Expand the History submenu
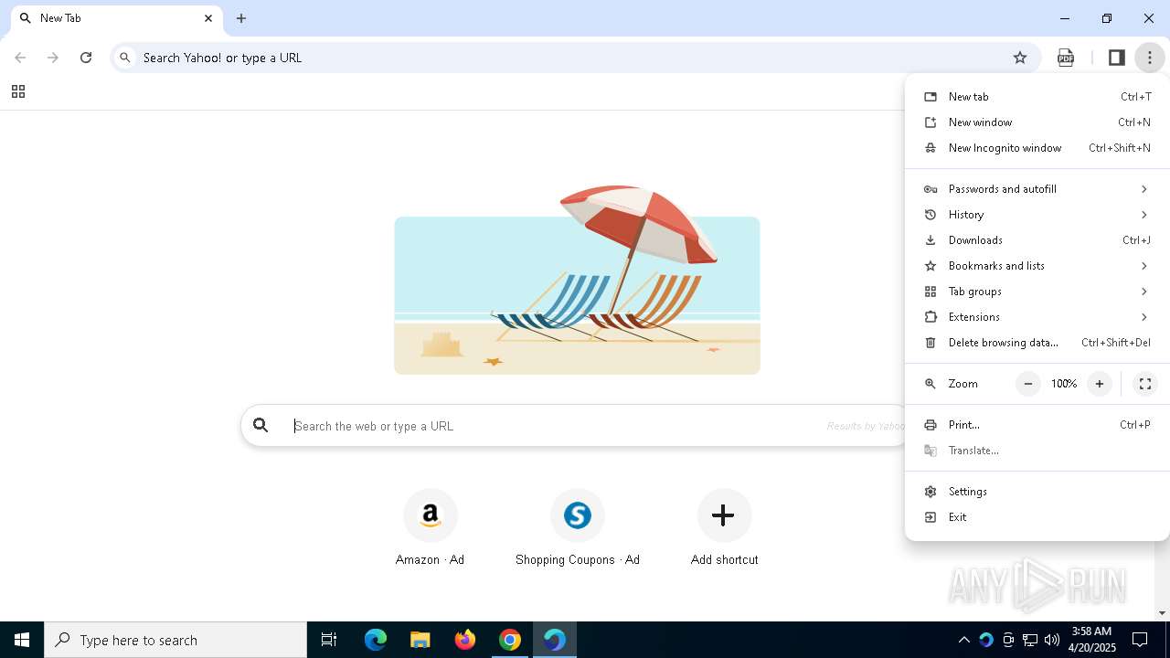1170x658 pixels. point(1037,215)
